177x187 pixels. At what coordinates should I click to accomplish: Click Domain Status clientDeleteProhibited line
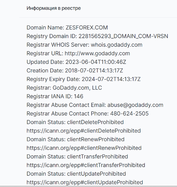coord(75,122)
